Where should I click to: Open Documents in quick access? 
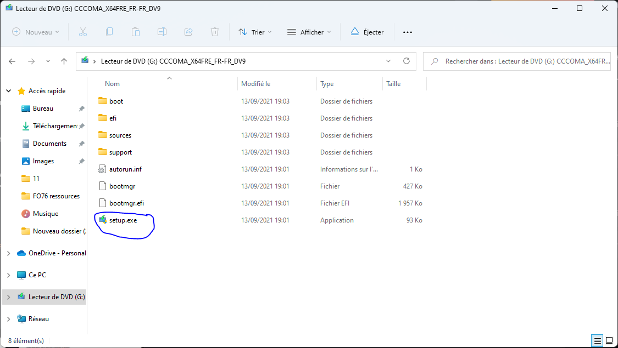[x=49, y=144]
